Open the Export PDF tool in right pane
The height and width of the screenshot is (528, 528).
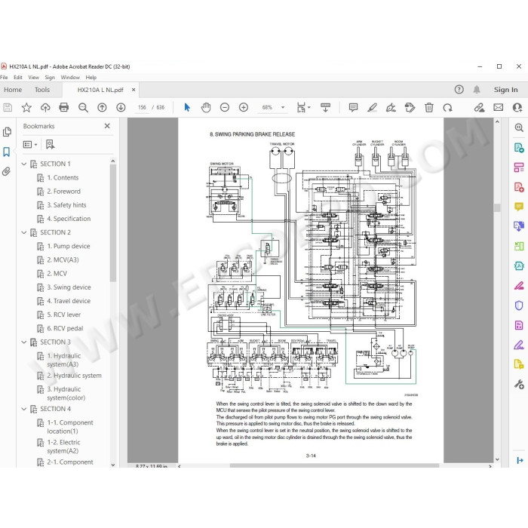519,148
